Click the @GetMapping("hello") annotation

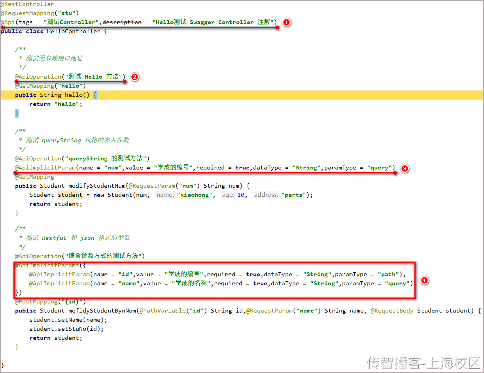51,86
